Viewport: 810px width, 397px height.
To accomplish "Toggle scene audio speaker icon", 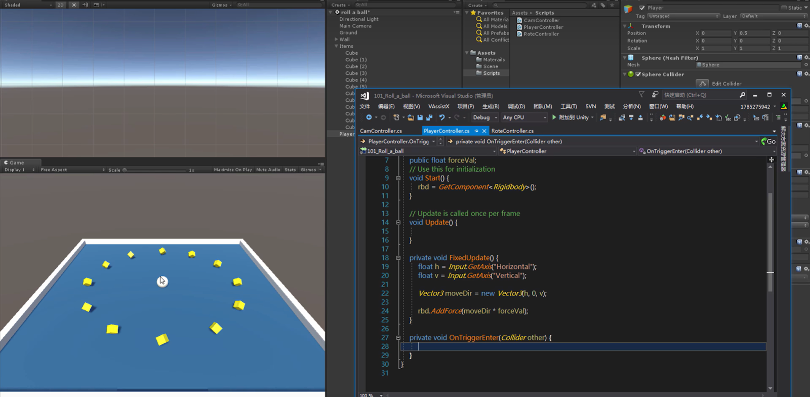I will [x=85, y=5].
